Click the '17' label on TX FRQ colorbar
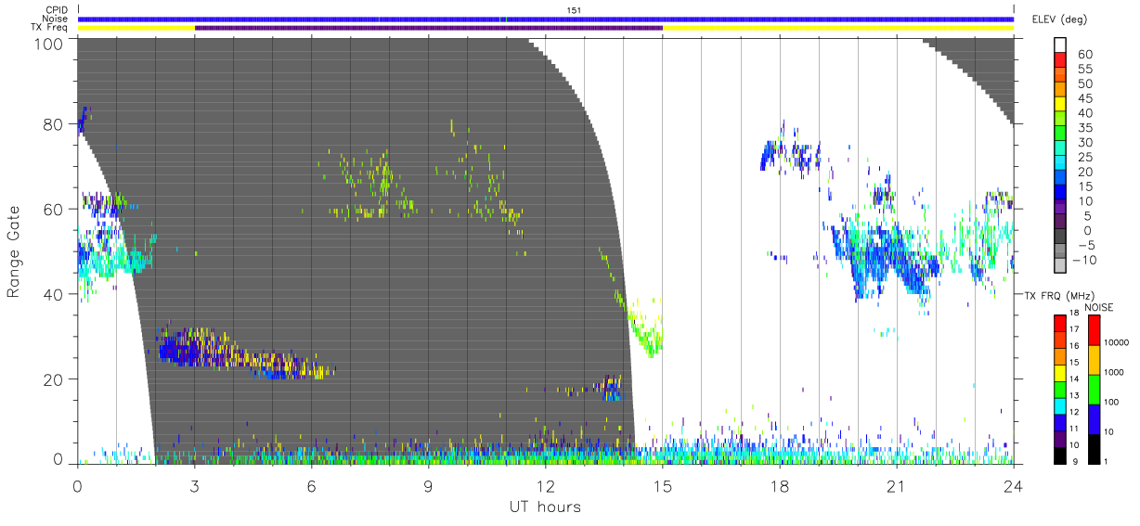Image resolution: width=1140 pixels, height=526 pixels. coord(1076,329)
